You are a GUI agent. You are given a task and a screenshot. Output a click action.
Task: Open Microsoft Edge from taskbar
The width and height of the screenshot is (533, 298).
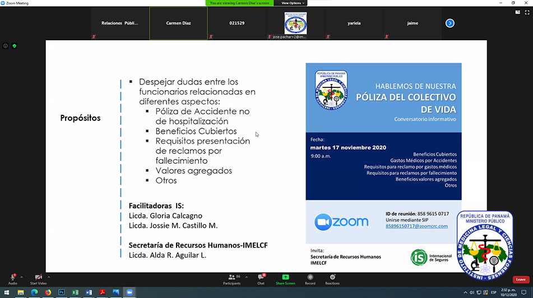tap(34, 292)
